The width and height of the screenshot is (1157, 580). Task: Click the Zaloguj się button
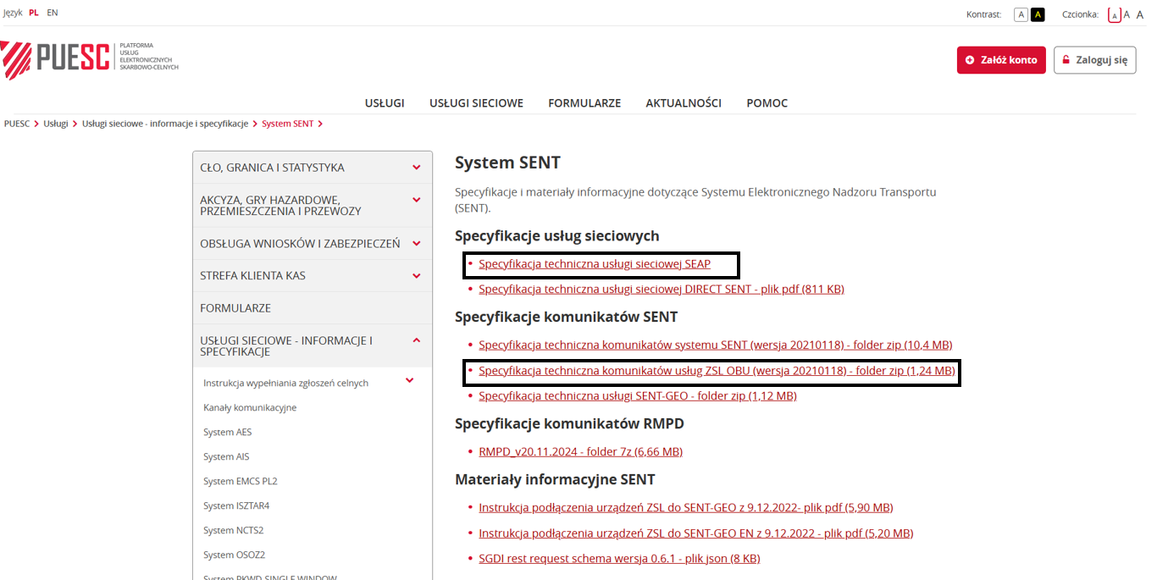click(x=1094, y=60)
